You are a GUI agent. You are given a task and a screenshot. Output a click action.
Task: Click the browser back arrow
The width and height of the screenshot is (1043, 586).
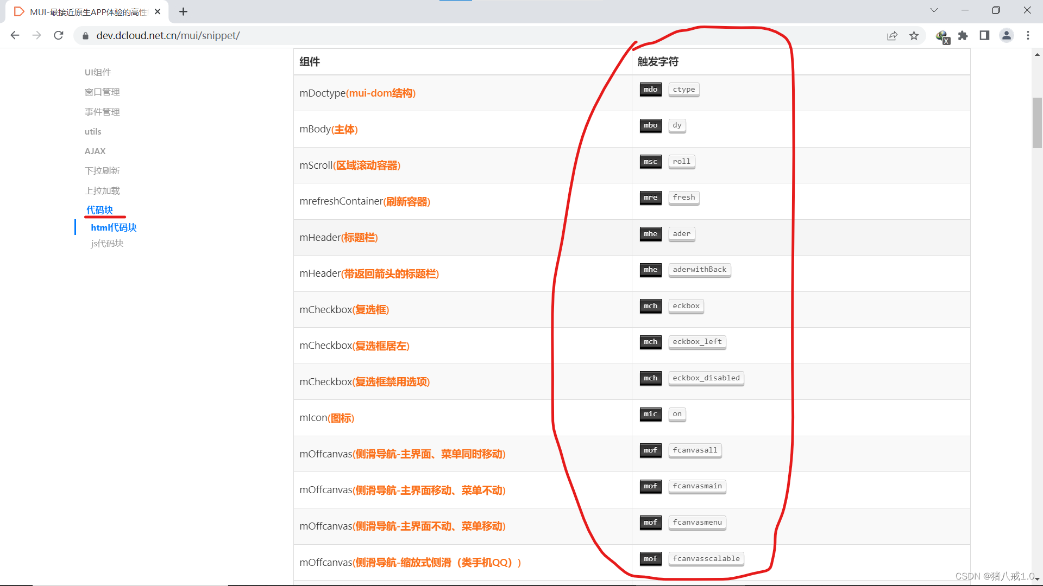[15, 35]
